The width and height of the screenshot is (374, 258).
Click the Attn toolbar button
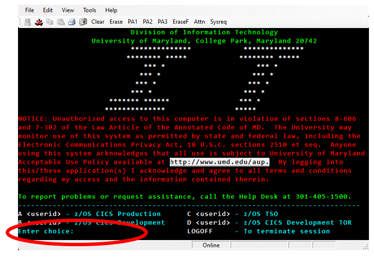(x=200, y=22)
